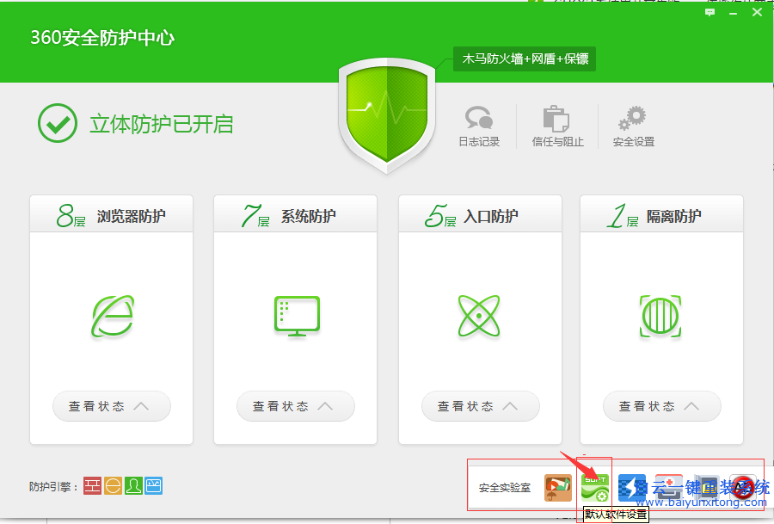
Task: Click the green shield protection icon
Action: coord(386,112)
